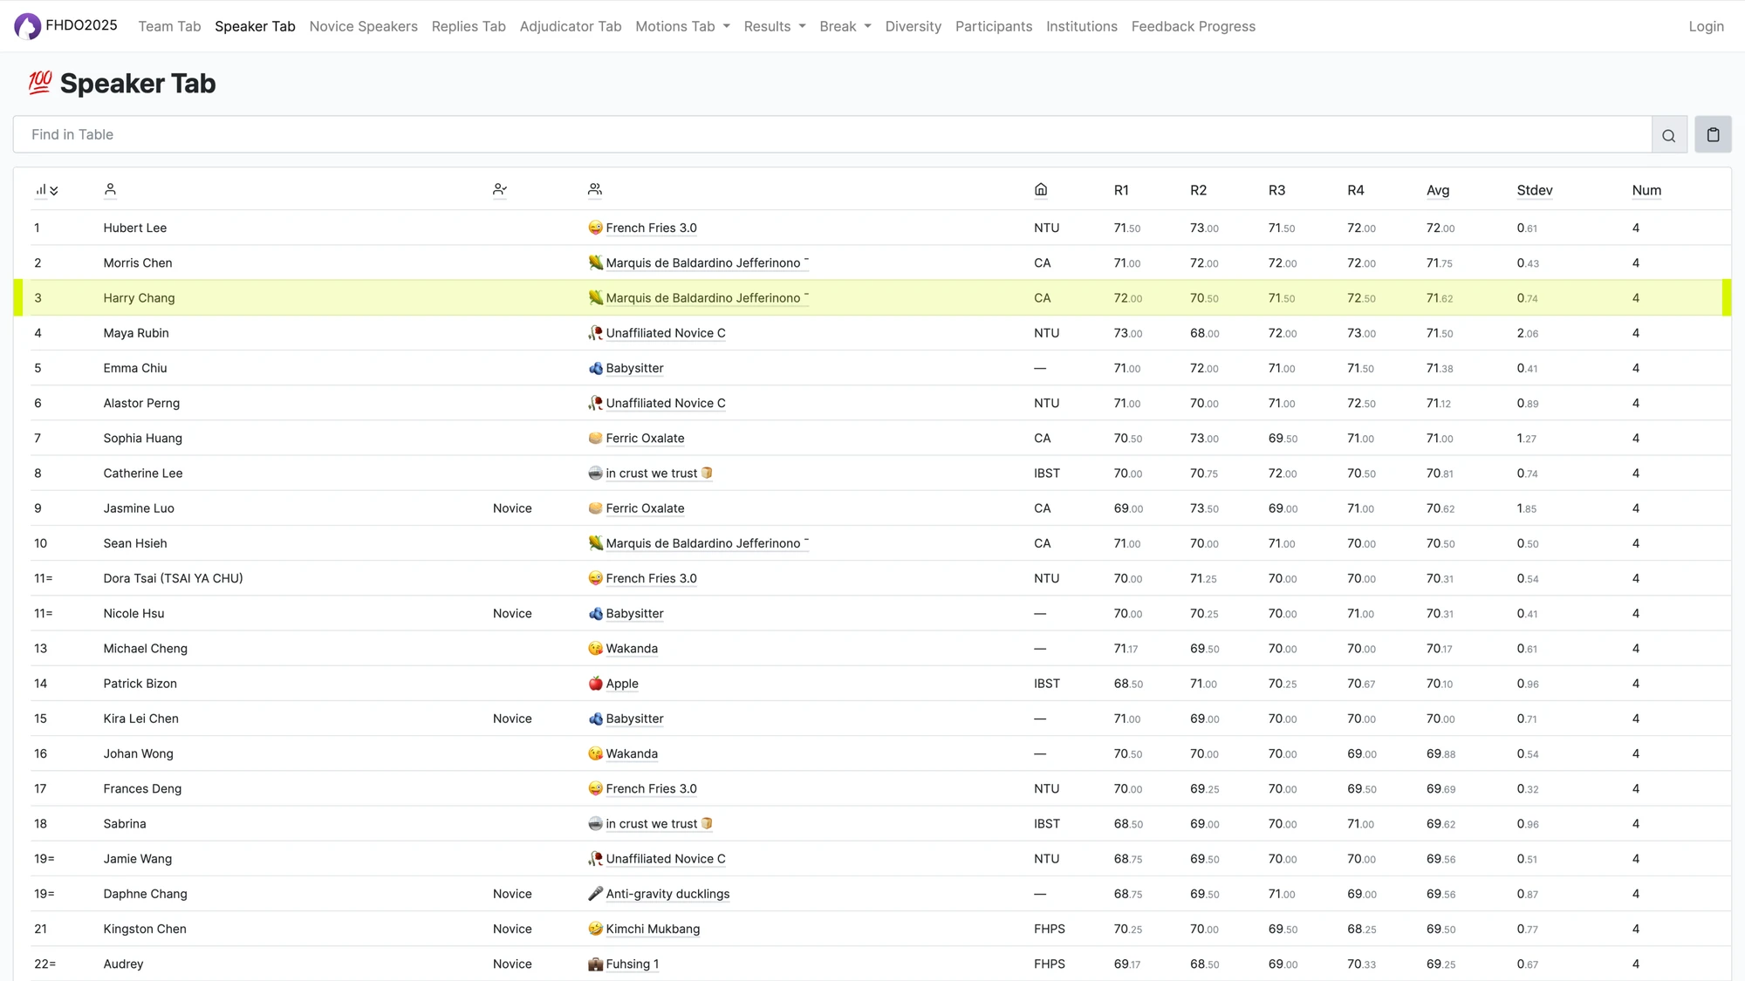Open the French Fries 3.0 team link in row 1
The image size is (1745, 981).
pyautogui.click(x=651, y=228)
